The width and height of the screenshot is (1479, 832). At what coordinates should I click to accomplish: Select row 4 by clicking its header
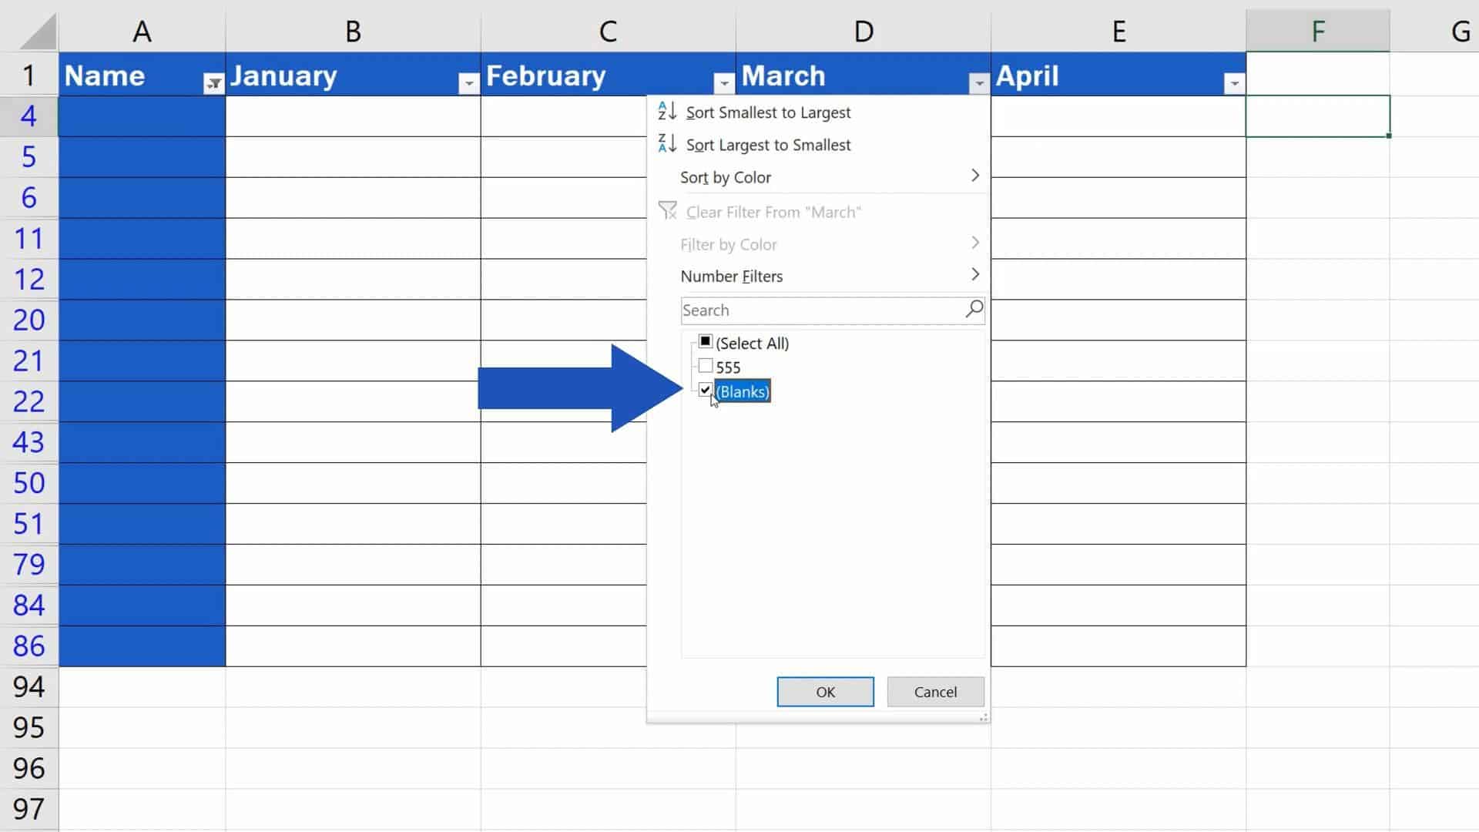29,116
